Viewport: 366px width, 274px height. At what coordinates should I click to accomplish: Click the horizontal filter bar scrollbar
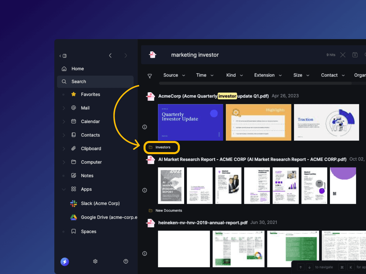[x=255, y=83]
